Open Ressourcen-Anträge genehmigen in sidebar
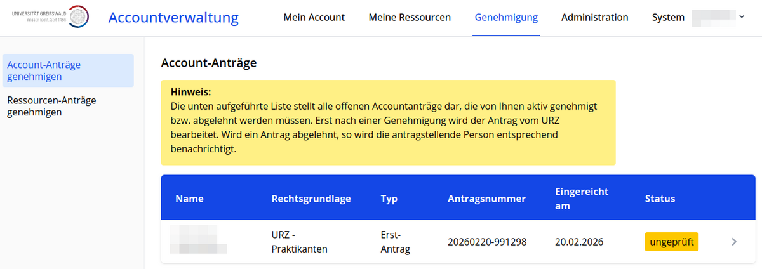 (51, 106)
